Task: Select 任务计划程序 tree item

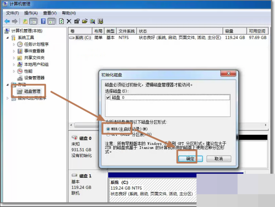Action: (x=36, y=44)
